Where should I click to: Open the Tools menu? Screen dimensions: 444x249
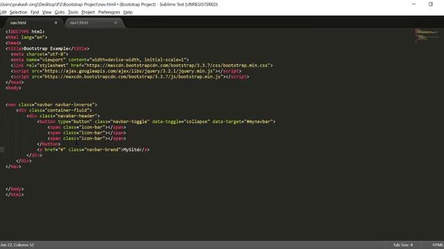pyautogui.click(x=73, y=12)
